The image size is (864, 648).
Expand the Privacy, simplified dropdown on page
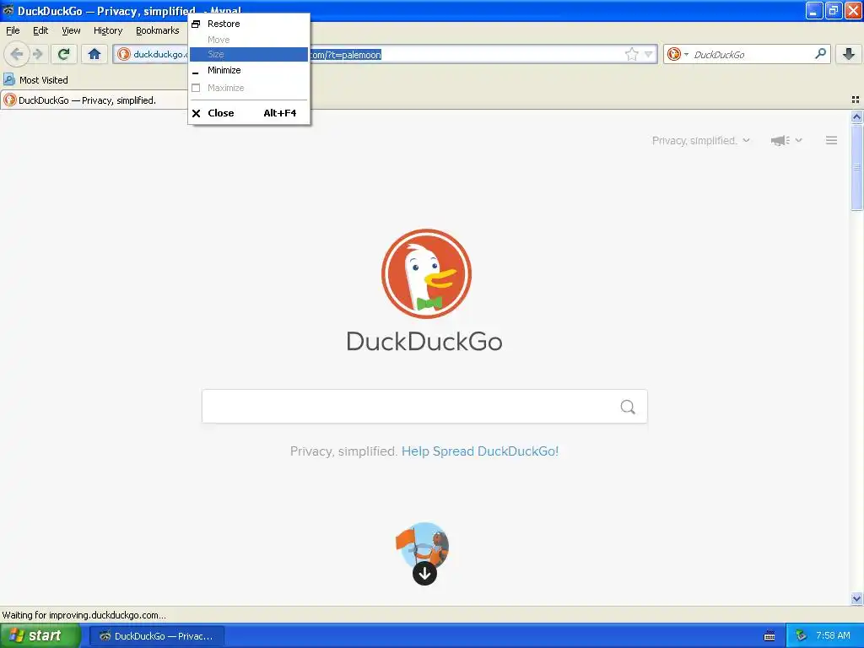coord(700,141)
